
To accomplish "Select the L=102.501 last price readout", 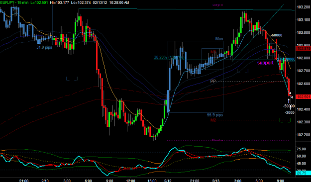I will [x=39, y=2].
